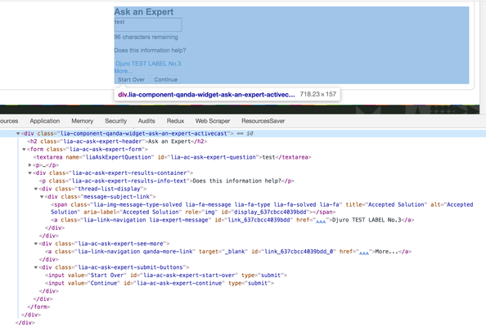Screen dimensions: 486x327
Task: Collapse the message-subject-link div
Action: (42, 197)
